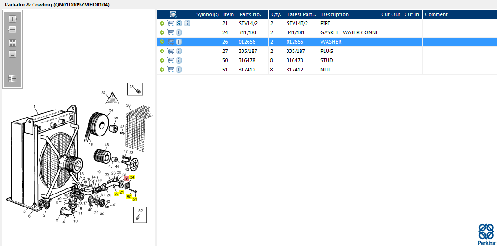Sort by the Description column header
497x246 pixels.
[x=349, y=14]
